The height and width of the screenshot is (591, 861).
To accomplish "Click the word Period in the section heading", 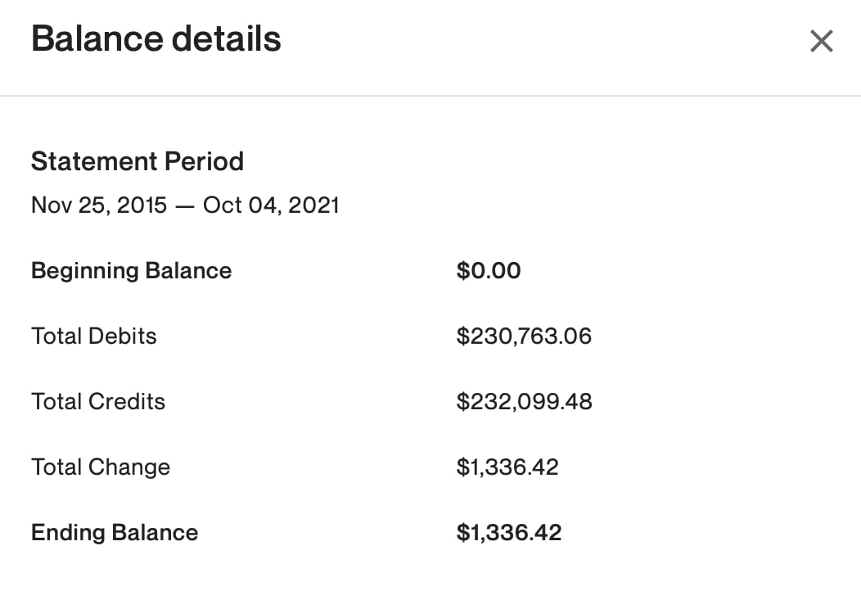I will pos(205,161).
